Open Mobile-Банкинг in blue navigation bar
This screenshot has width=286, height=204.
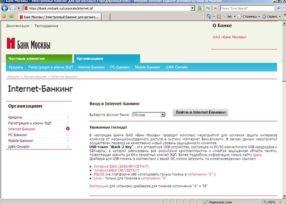[148, 67]
